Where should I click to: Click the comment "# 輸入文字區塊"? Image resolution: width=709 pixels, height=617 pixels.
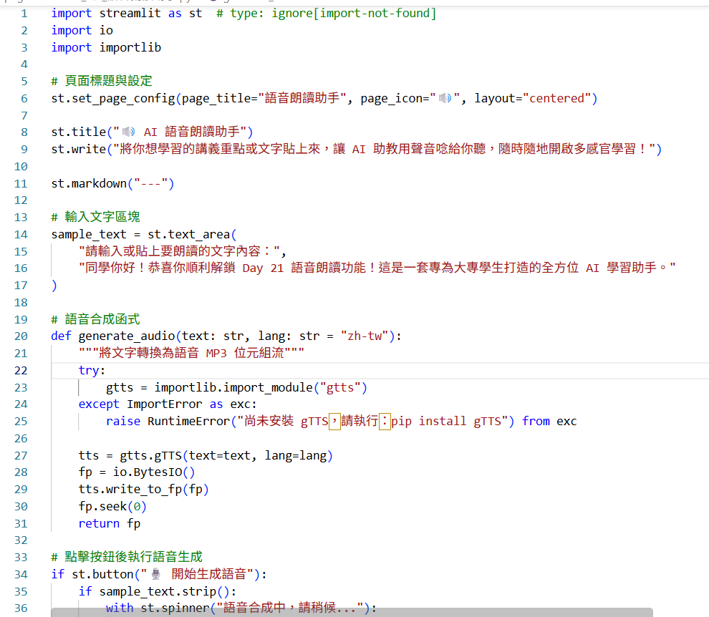pos(95,217)
